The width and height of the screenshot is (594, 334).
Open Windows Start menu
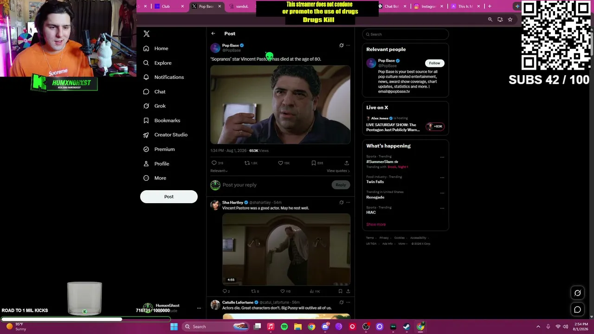(x=174, y=327)
